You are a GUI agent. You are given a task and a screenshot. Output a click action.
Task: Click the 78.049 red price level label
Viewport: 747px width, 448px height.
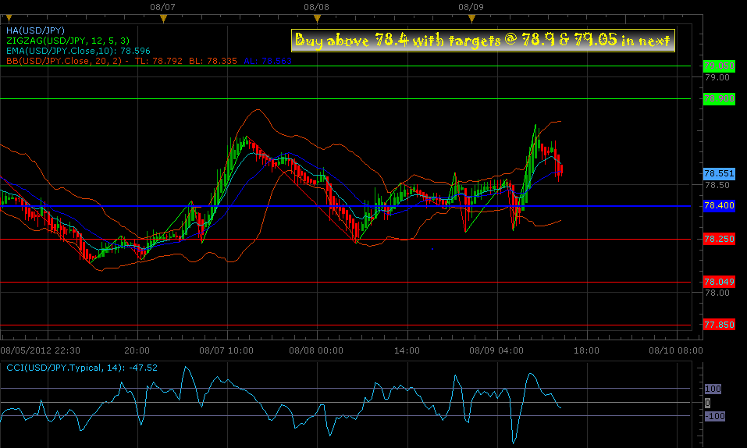click(x=719, y=282)
